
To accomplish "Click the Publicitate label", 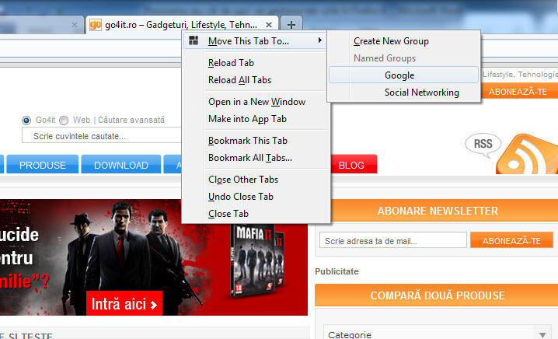I will [337, 271].
